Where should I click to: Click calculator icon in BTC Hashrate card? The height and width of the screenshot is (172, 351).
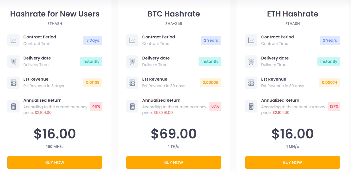pyautogui.click(x=132, y=106)
